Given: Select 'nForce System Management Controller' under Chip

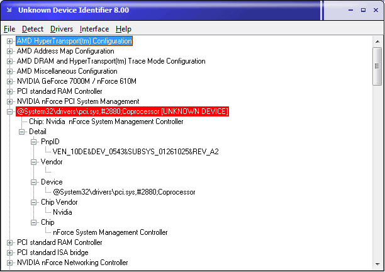Looking at the screenshot, I should click(x=110, y=232).
